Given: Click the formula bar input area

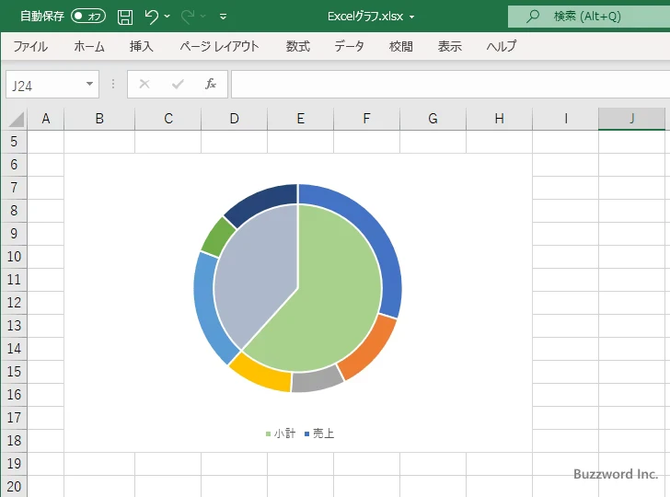Looking at the screenshot, I should pyautogui.click(x=450, y=85).
